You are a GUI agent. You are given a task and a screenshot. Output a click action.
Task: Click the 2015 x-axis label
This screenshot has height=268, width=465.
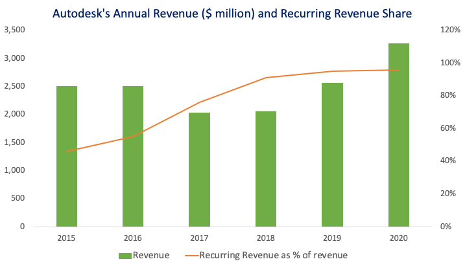coord(67,237)
